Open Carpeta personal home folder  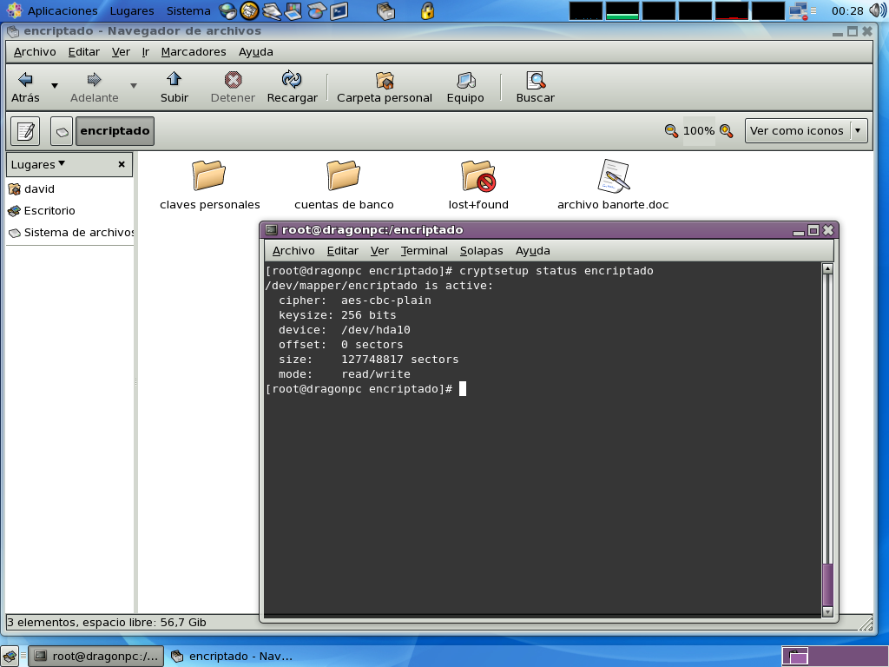point(384,80)
